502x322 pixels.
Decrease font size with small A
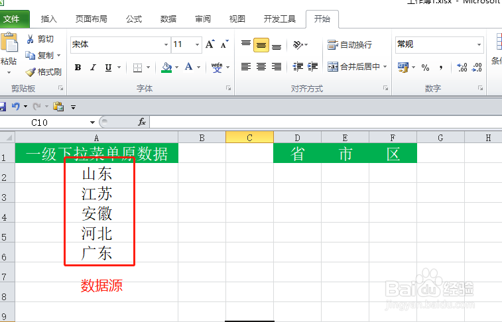(225, 44)
